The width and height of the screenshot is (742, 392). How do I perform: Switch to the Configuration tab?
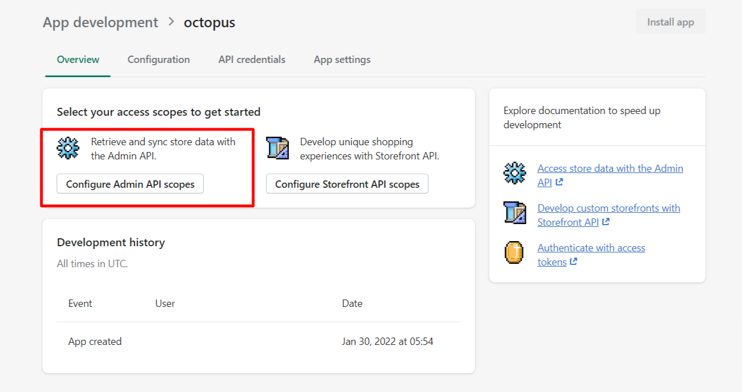[158, 60]
